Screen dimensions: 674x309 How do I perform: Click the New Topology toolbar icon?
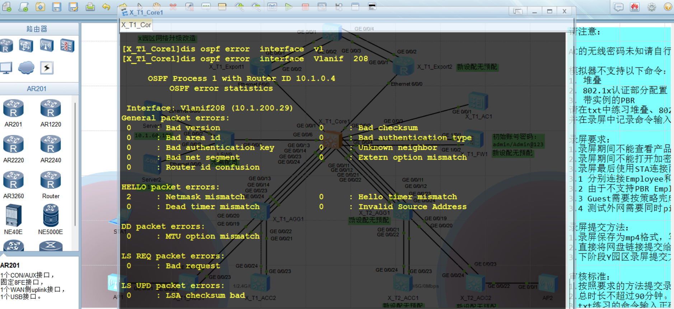point(7,6)
